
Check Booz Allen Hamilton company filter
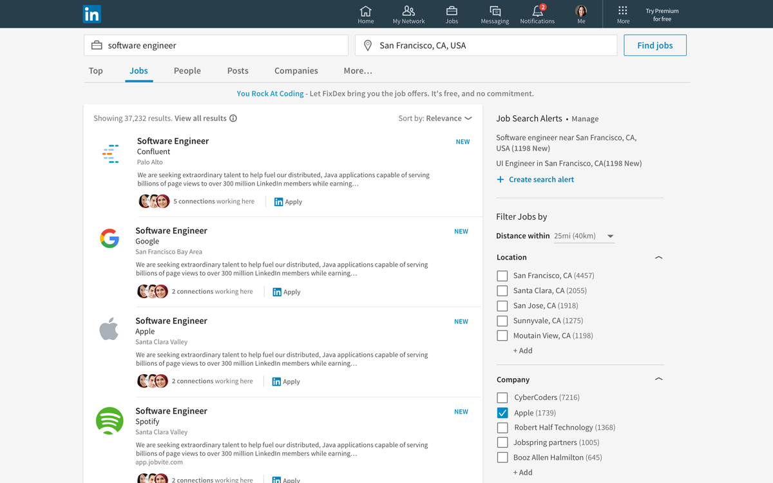[502, 457]
